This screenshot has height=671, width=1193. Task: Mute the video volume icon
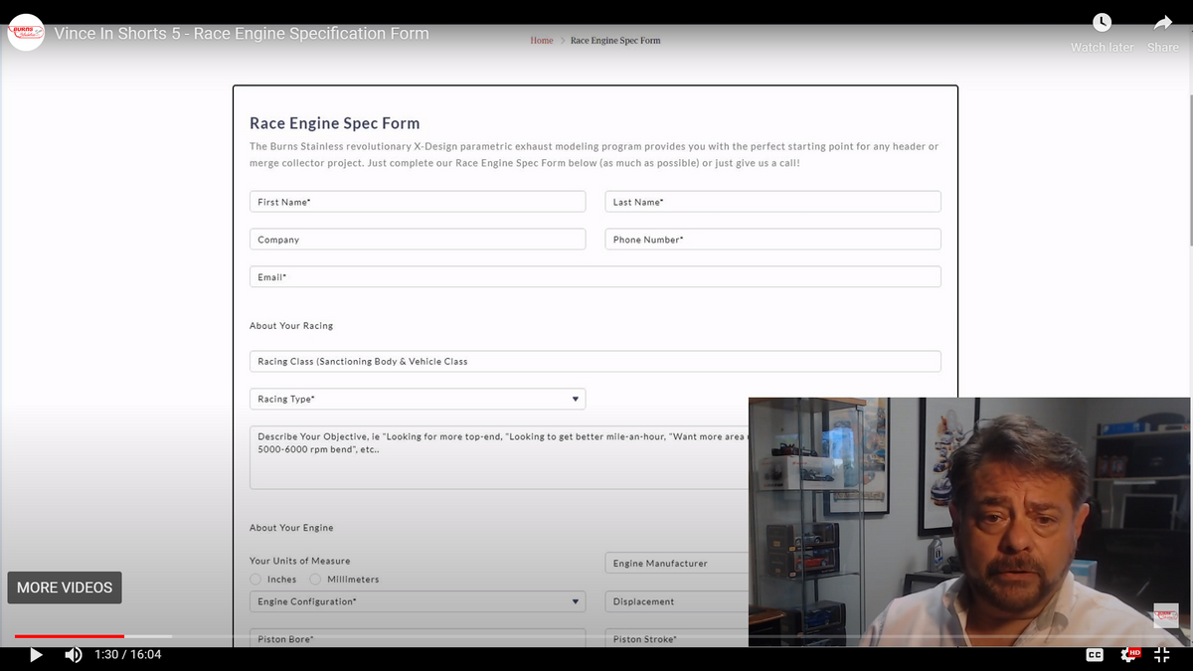[x=73, y=654]
